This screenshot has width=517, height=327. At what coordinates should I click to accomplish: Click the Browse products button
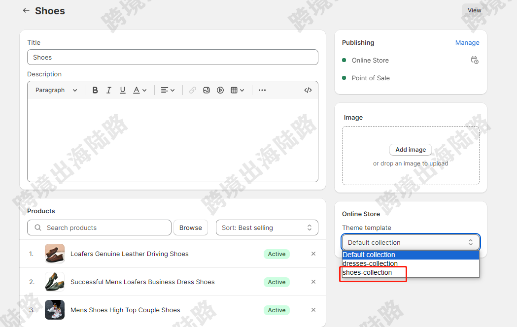coord(190,228)
